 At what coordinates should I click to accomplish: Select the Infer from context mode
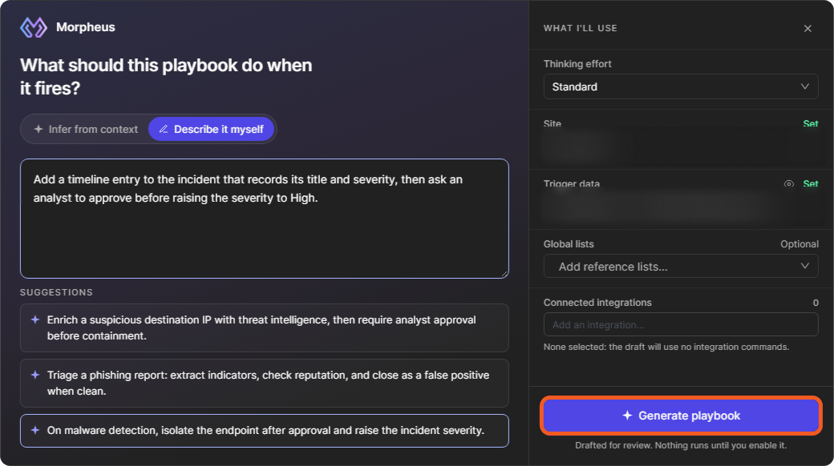pos(86,129)
